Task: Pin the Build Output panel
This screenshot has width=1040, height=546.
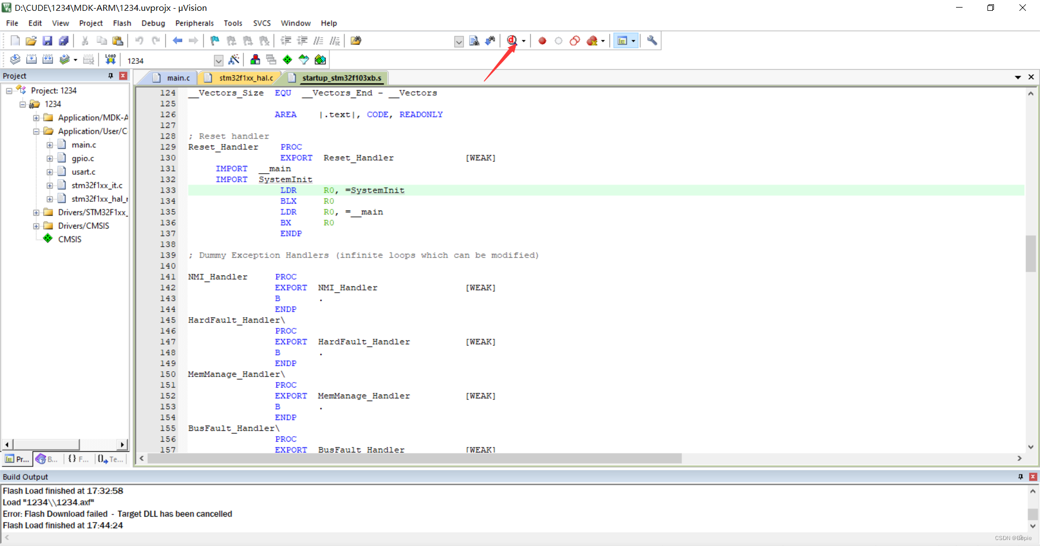Action: [x=1020, y=477]
